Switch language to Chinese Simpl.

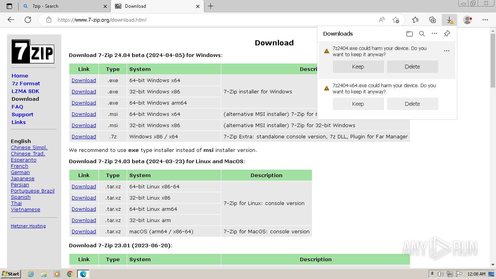pos(29,148)
